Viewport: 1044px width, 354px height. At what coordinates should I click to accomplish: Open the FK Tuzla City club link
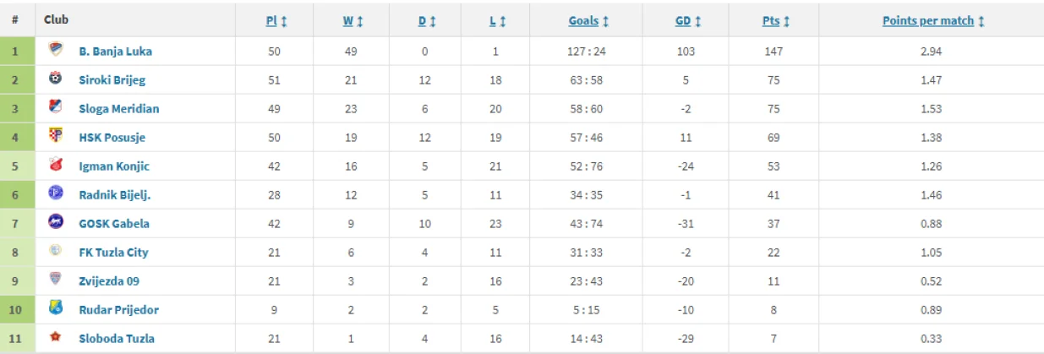coord(113,252)
